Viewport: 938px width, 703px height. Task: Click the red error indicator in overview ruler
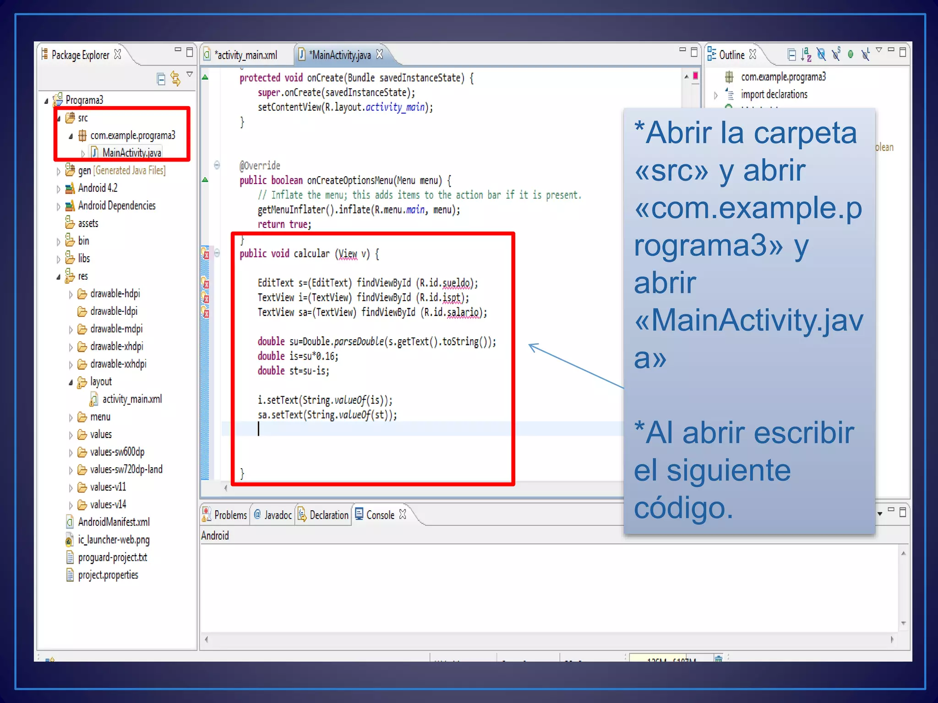coord(695,76)
